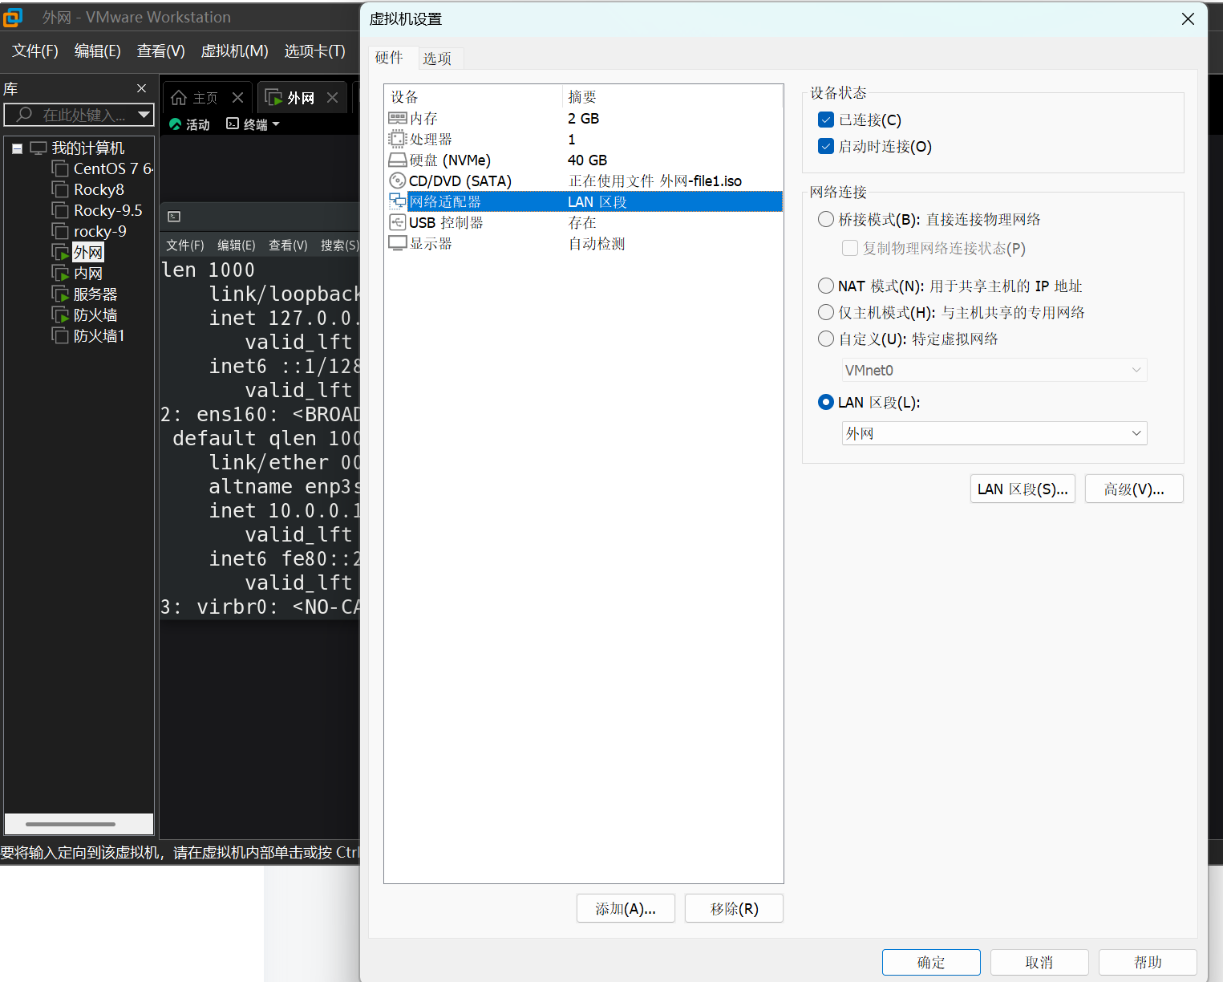Image resolution: width=1223 pixels, height=982 pixels.
Task: Click the 确定 button
Action: 931,962
